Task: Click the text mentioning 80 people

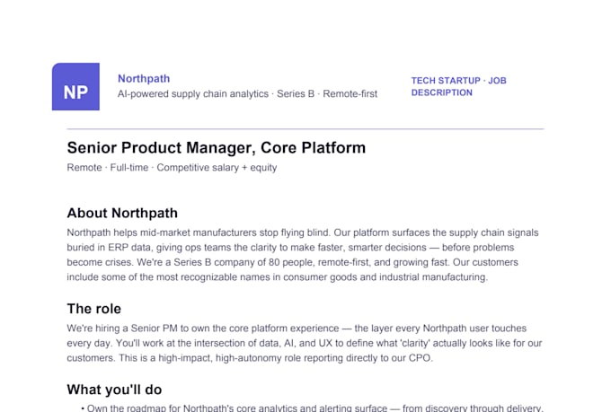Action: coord(293,262)
